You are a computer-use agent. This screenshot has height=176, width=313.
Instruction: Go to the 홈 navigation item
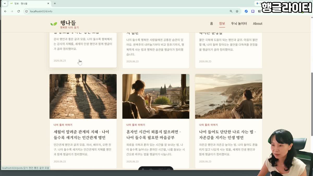click(x=212, y=23)
